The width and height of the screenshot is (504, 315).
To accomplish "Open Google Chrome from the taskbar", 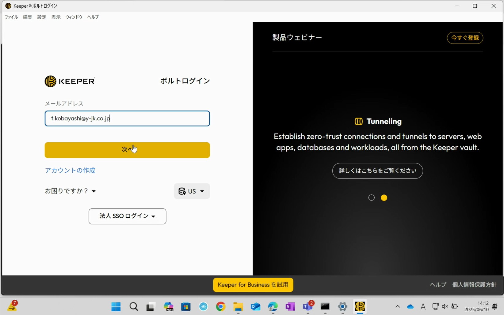I will click(220, 306).
